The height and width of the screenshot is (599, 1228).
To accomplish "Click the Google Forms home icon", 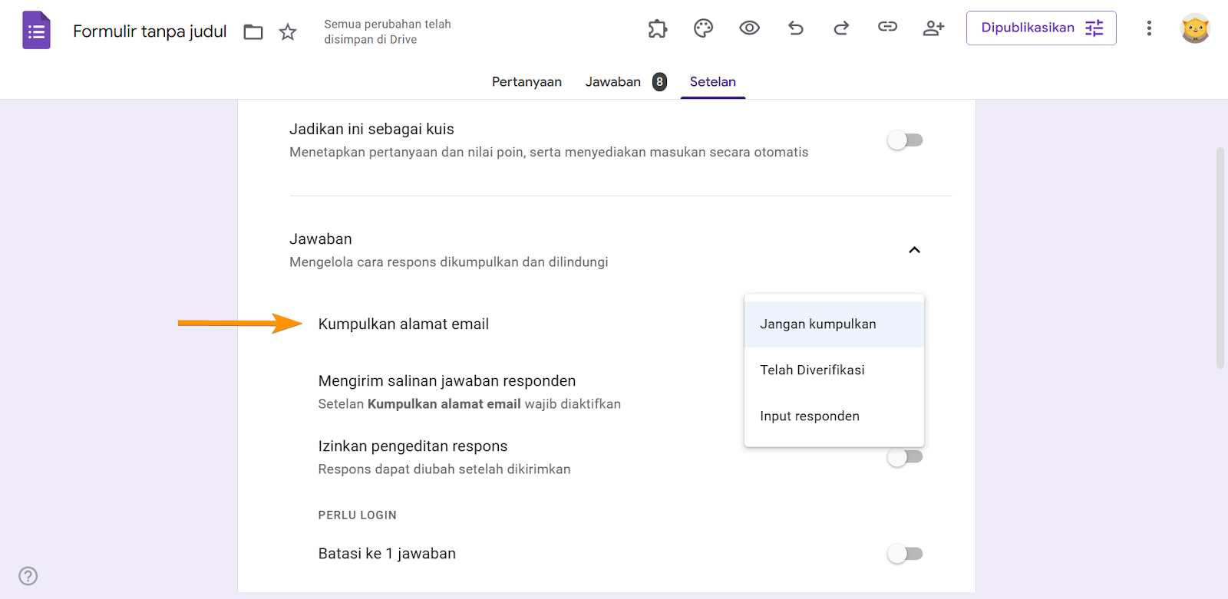I will [36, 31].
